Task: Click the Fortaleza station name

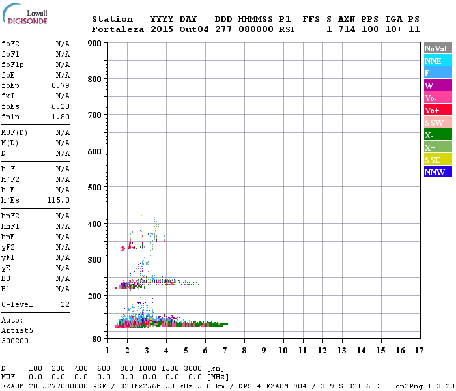Action: pyautogui.click(x=118, y=29)
